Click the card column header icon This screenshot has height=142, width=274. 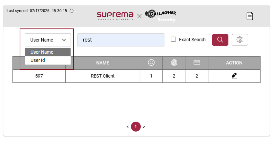[197, 62]
